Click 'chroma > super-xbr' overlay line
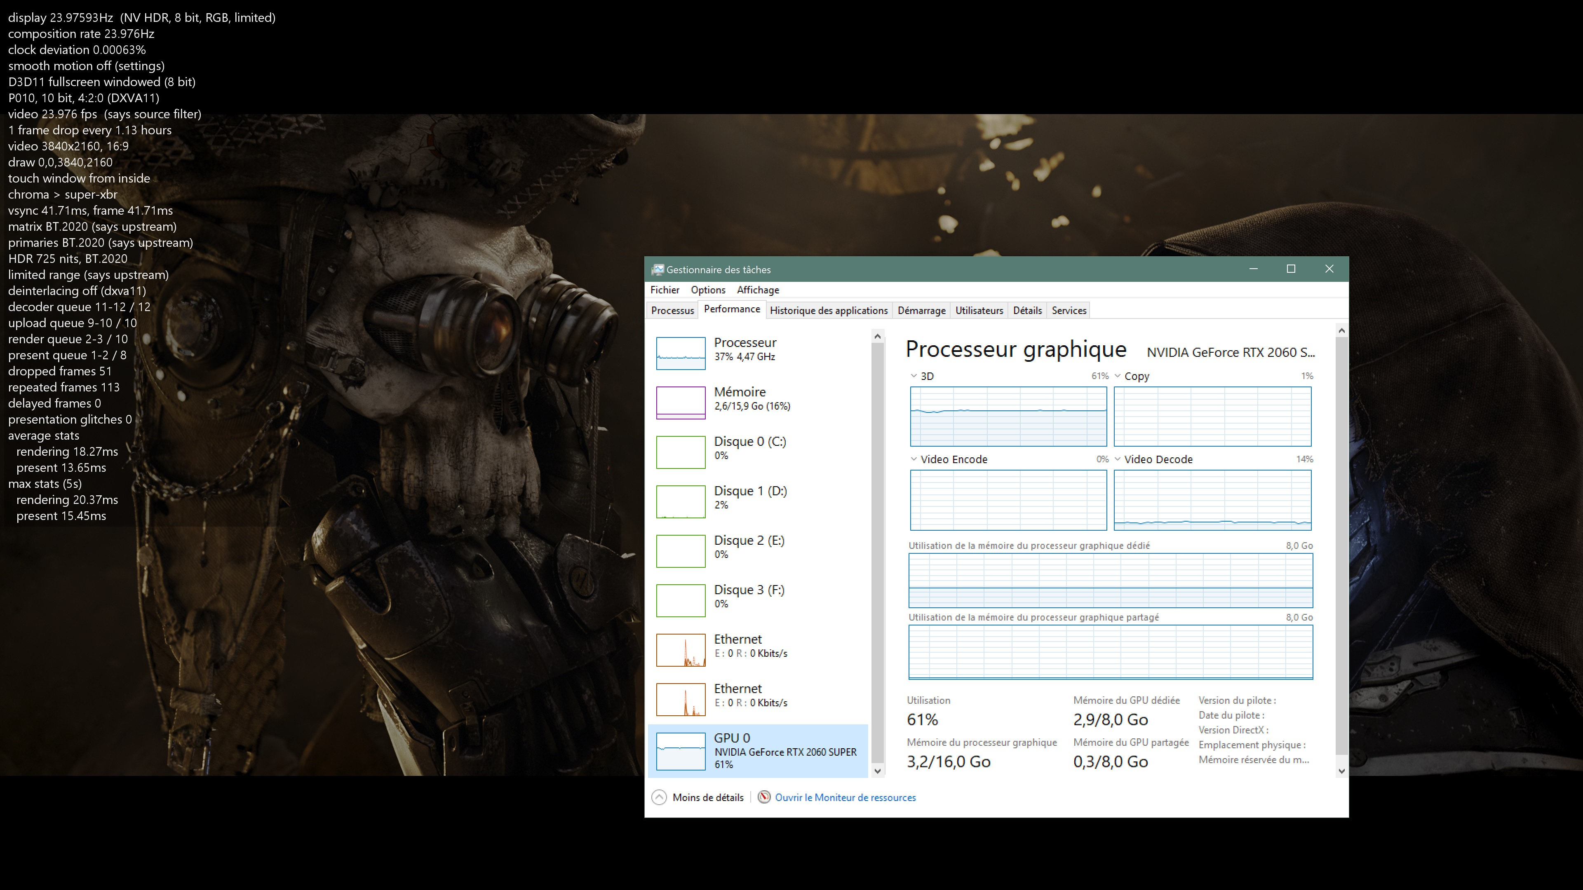The height and width of the screenshot is (890, 1583). 63,194
